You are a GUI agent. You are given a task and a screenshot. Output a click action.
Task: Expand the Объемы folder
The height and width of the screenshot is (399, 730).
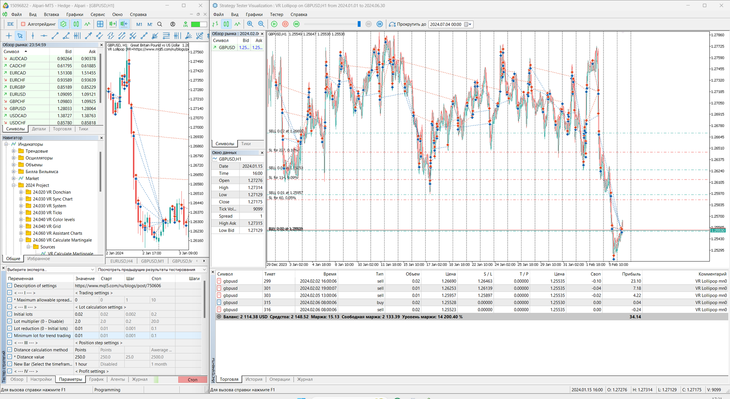coord(14,165)
